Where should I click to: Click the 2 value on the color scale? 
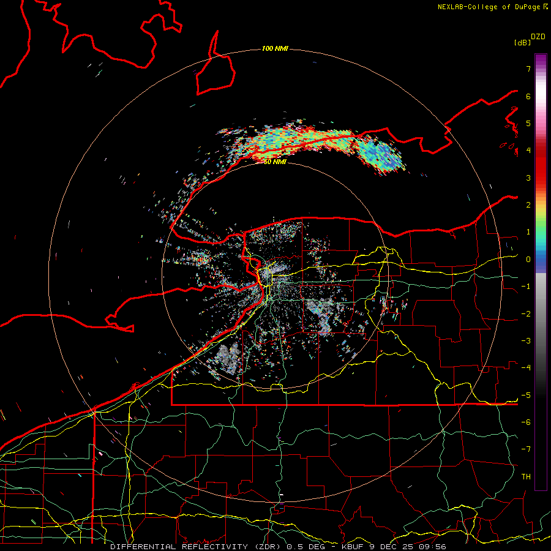click(528, 205)
